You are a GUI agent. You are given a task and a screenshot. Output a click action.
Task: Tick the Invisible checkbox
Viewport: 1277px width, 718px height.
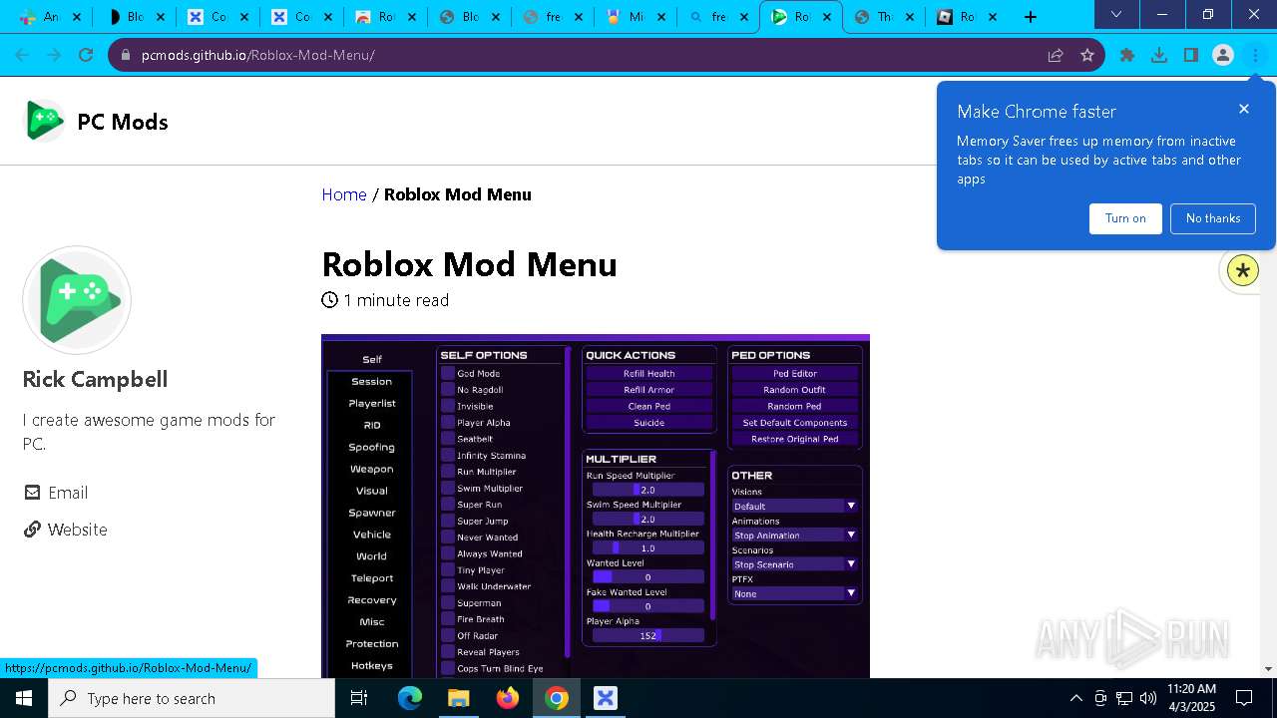tap(448, 406)
